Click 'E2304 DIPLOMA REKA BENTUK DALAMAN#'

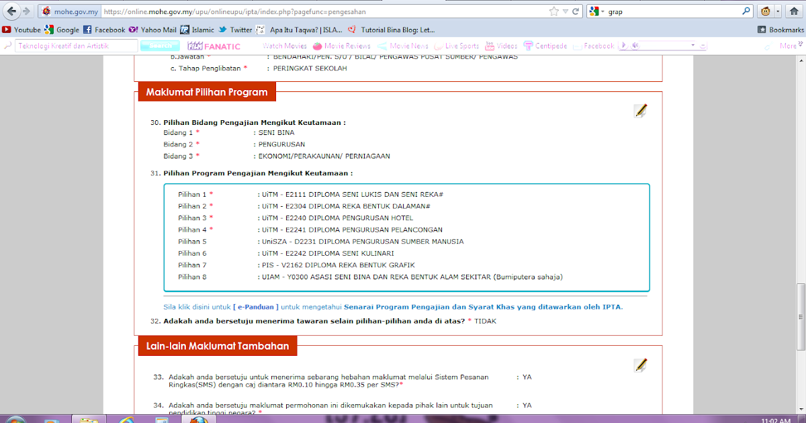(x=357, y=206)
